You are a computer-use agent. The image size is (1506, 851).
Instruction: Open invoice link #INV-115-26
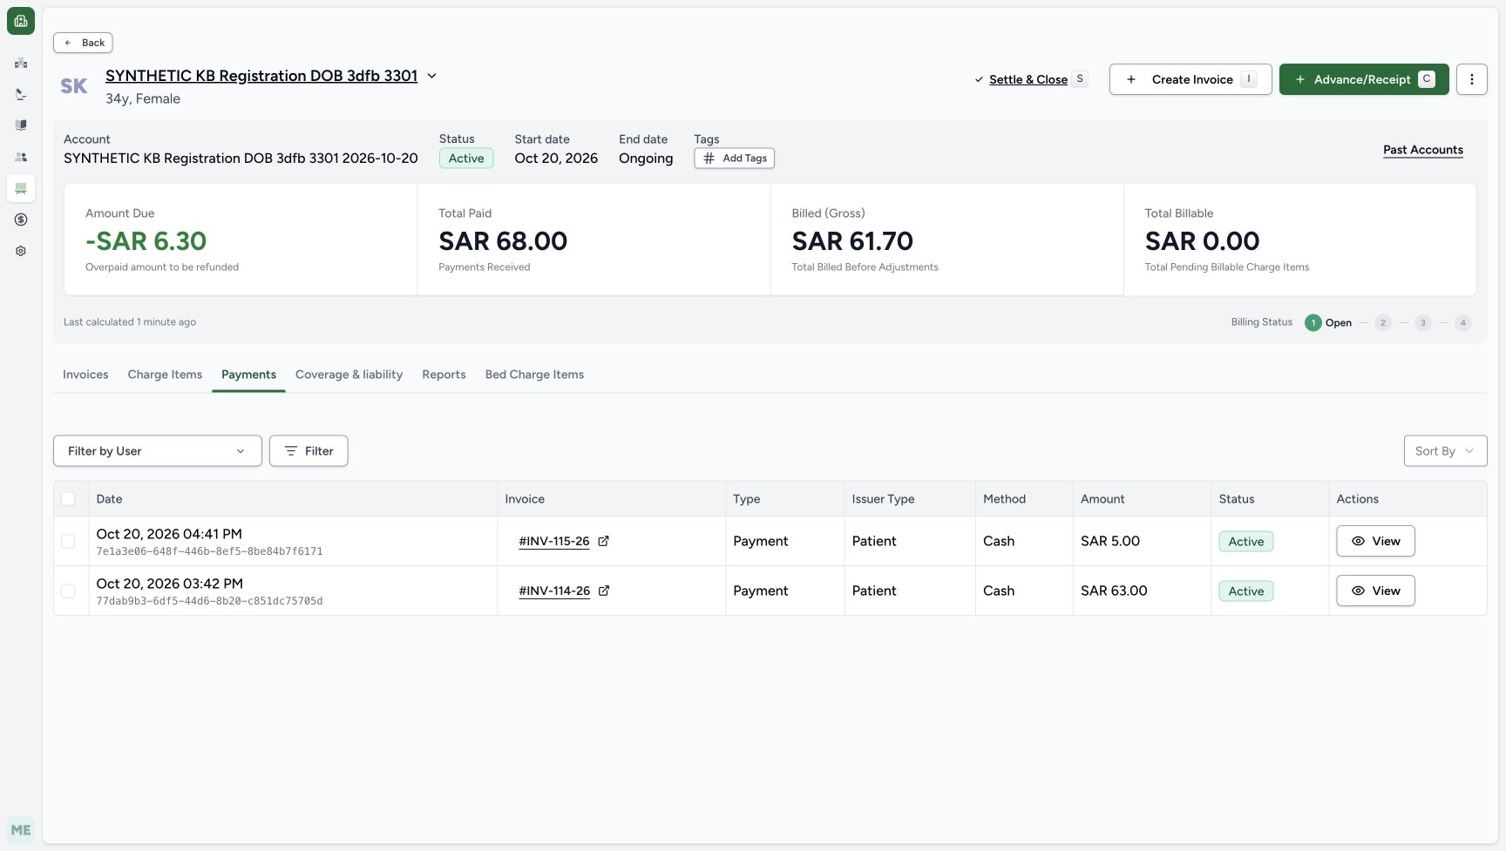coord(553,541)
